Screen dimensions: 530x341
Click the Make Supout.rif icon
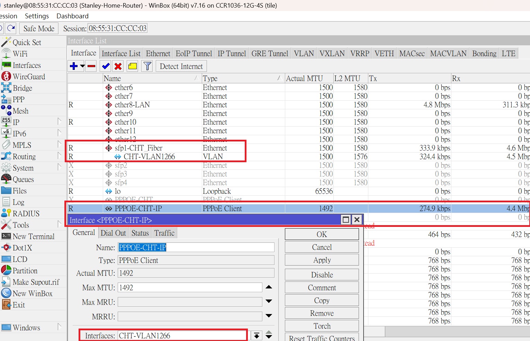click(x=6, y=282)
